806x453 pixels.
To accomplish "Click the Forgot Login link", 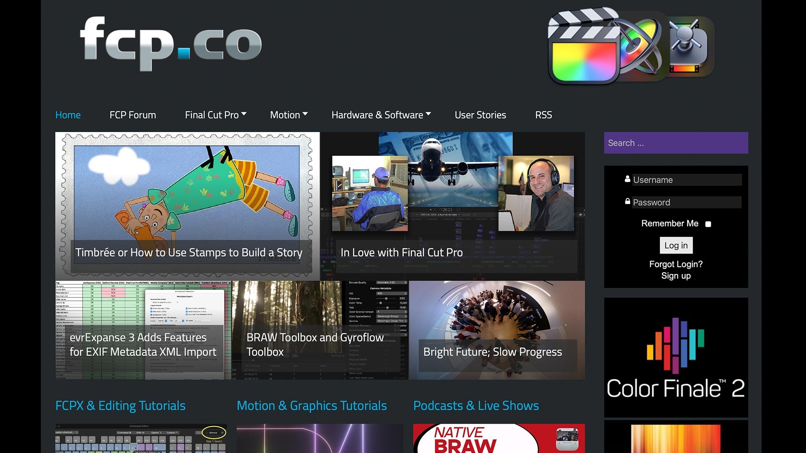I will [675, 264].
